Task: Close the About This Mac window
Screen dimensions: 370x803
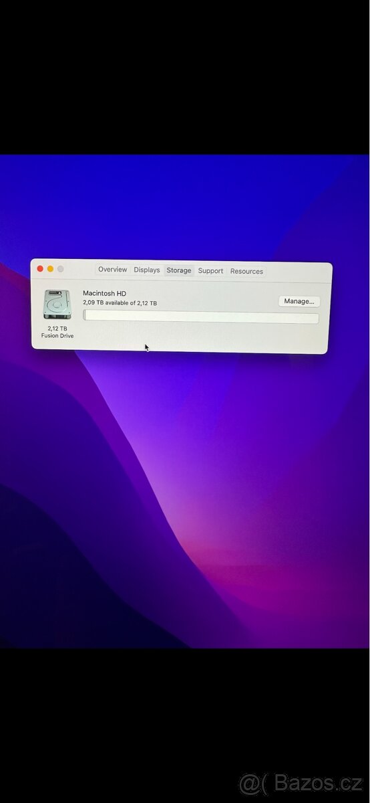Action: tap(40, 268)
